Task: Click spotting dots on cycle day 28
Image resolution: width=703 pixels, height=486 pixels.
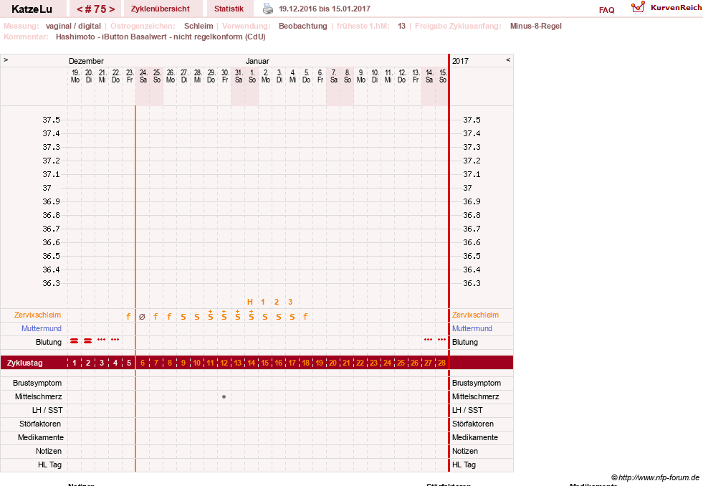Action: click(x=441, y=339)
